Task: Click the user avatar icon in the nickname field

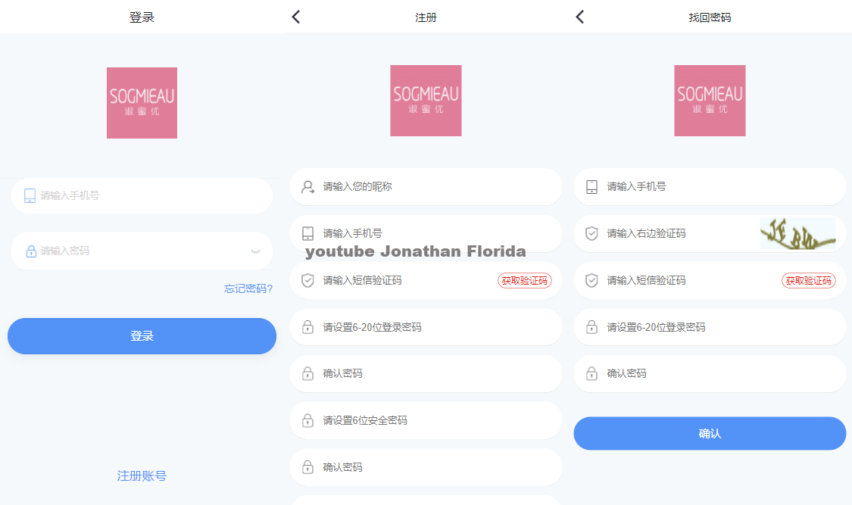Action: pos(307,187)
